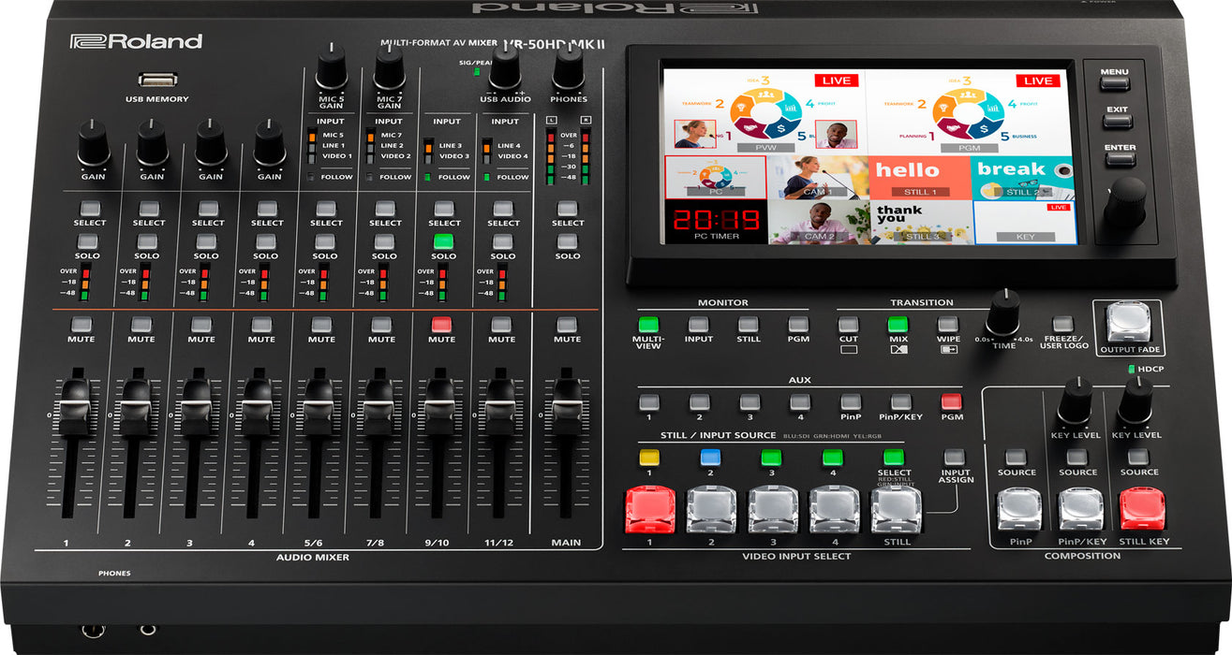
Task: Toggle the lit SOLO button on channel 9/10
Action: point(443,241)
